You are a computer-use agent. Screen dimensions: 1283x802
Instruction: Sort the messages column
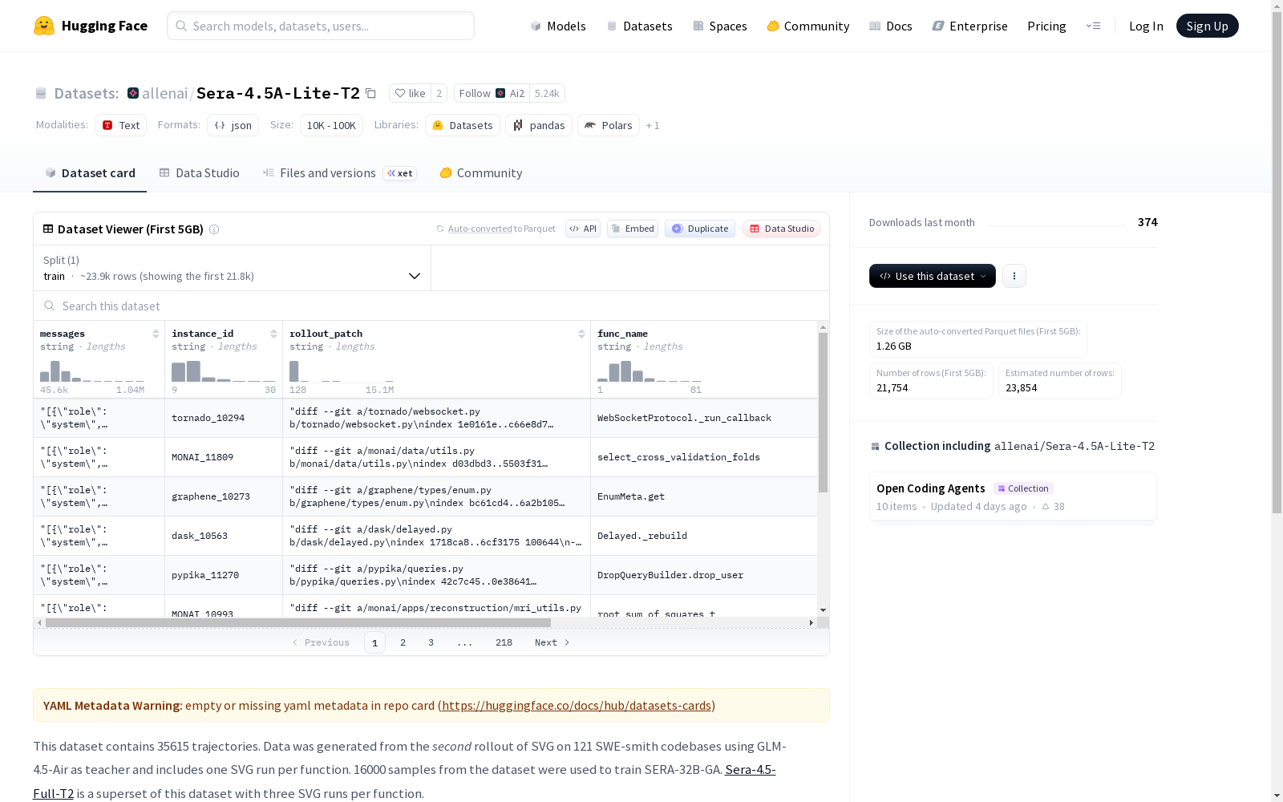click(x=156, y=334)
